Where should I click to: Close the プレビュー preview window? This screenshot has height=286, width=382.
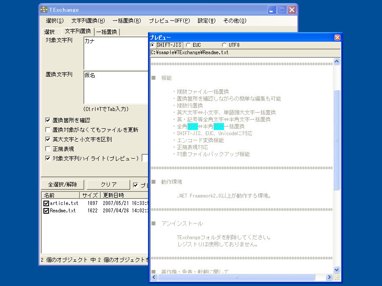tap(337, 37)
